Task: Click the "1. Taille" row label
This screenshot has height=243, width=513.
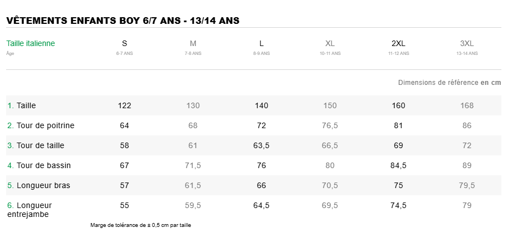Action: [22, 105]
